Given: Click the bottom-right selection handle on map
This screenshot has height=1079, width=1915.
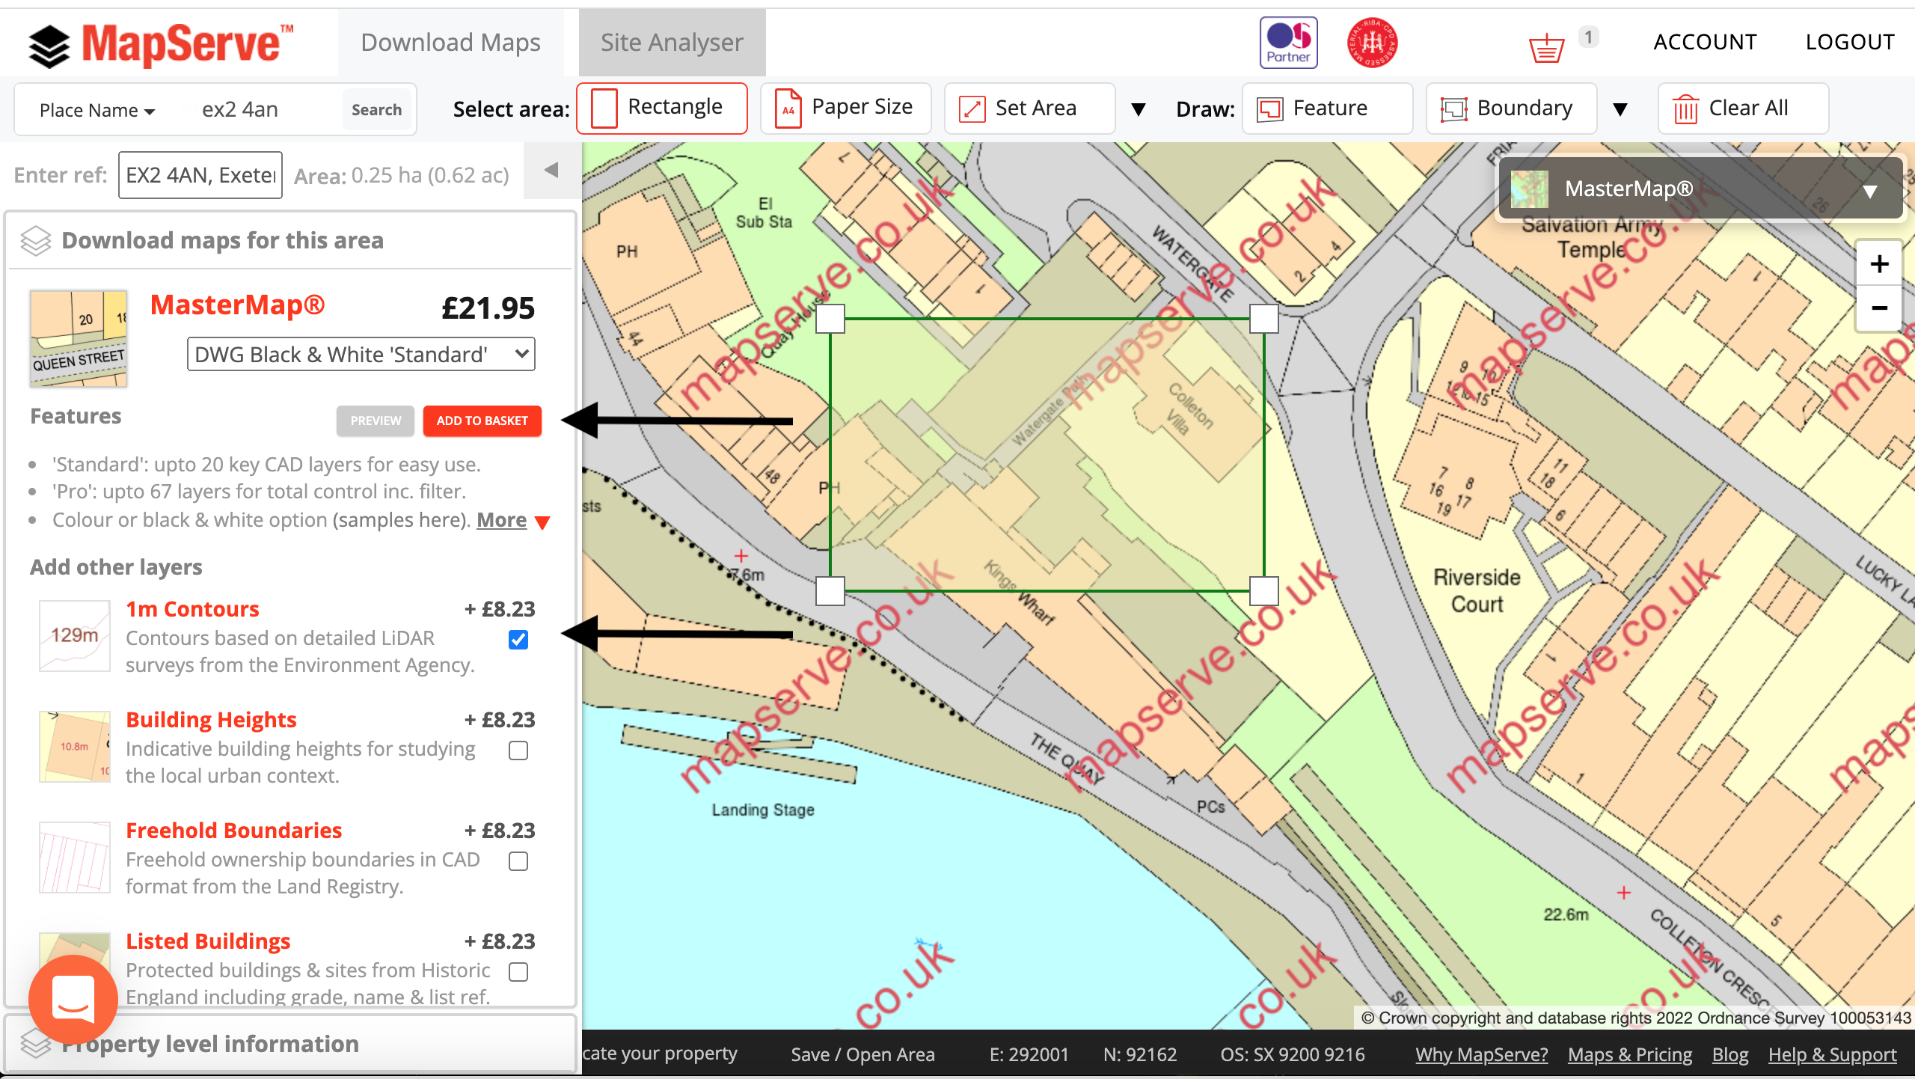Looking at the screenshot, I should [1264, 591].
